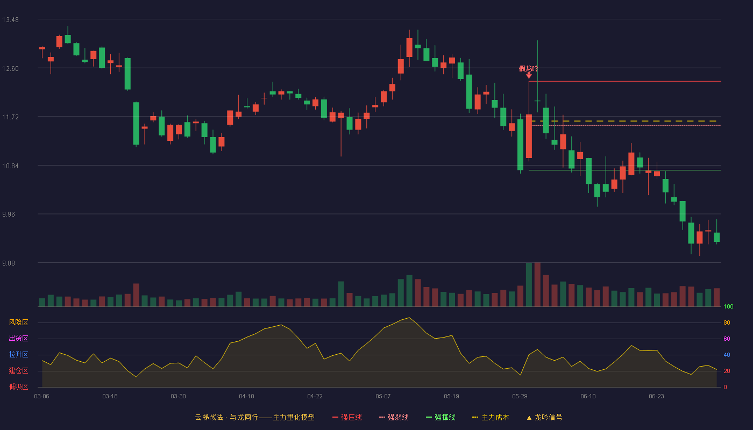Click the 03-18 date axis label
The width and height of the screenshot is (753, 430).
coord(110,396)
